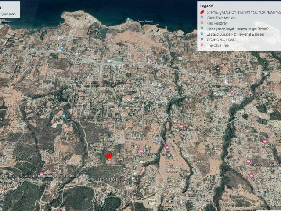Click the orange Has Restoran legend pin

(202, 23)
